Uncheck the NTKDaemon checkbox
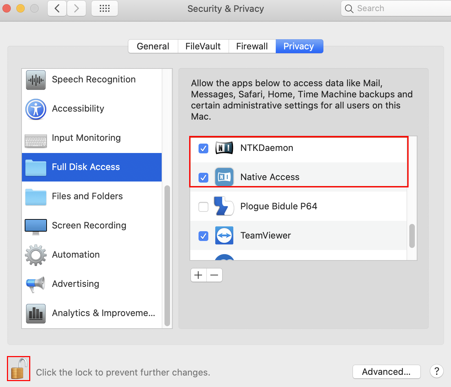 tap(203, 148)
